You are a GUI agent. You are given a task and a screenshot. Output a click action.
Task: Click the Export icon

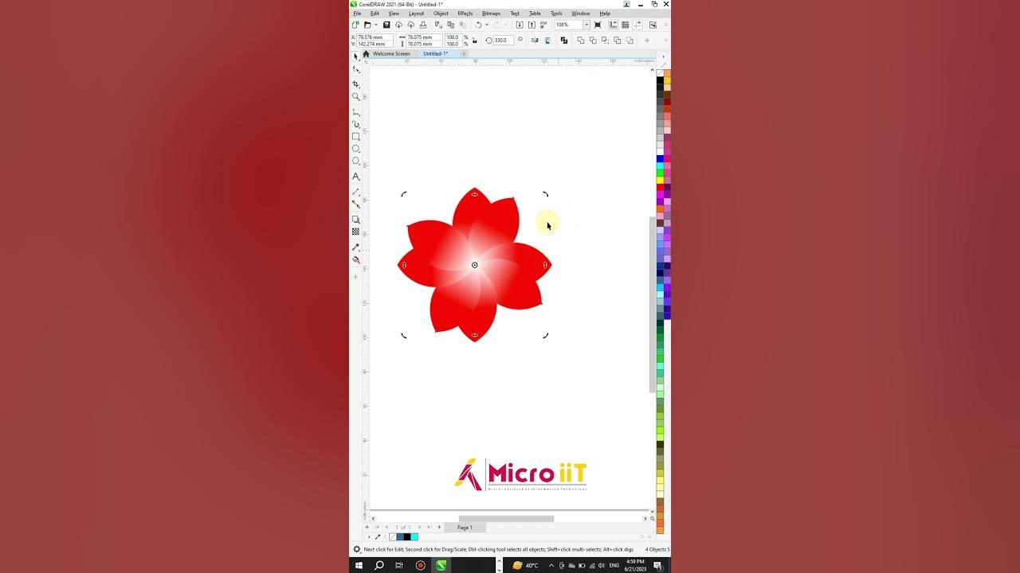point(532,25)
